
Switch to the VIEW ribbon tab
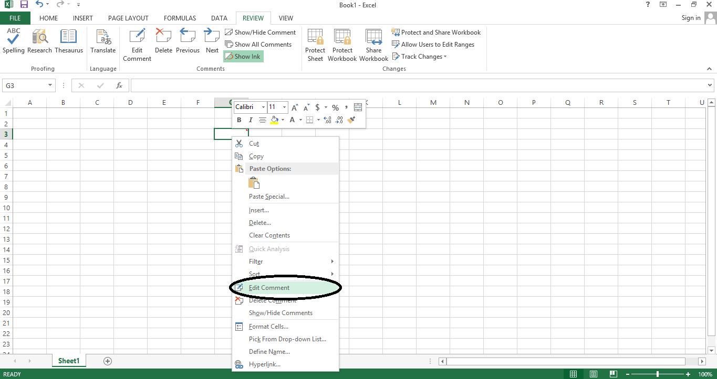click(286, 18)
